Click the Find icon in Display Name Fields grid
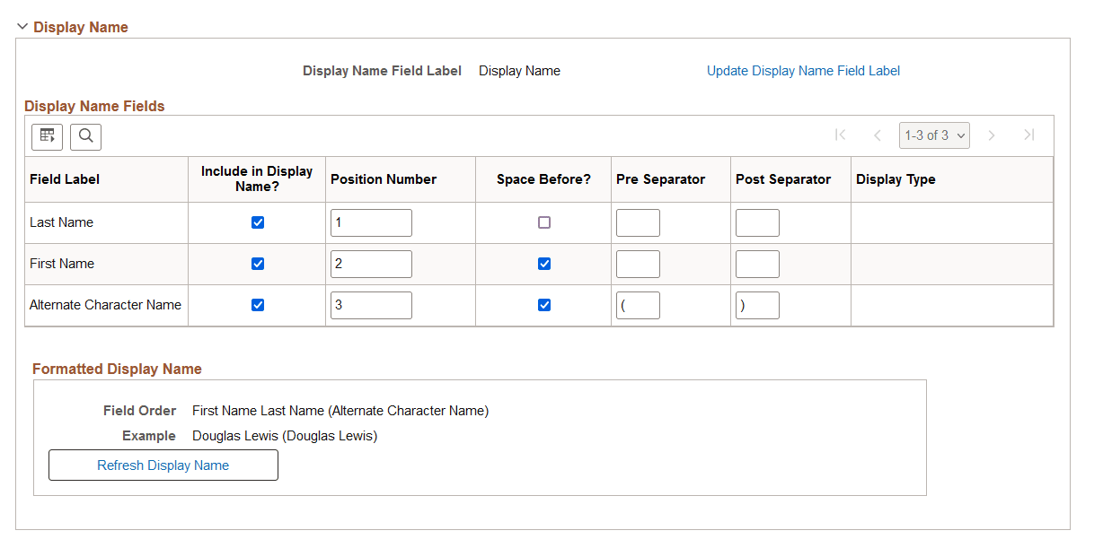The height and width of the screenshot is (548, 1103). tap(85, 136)
